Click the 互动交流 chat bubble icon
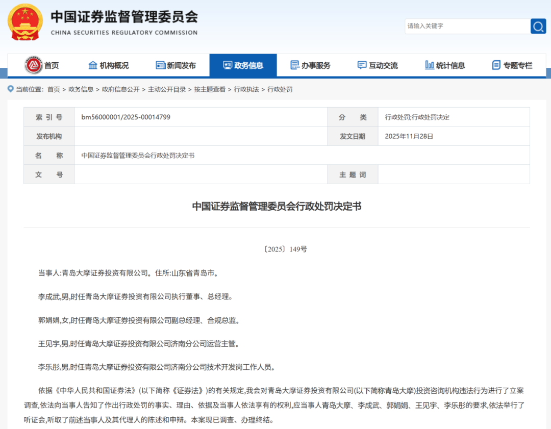 [362, 65]
